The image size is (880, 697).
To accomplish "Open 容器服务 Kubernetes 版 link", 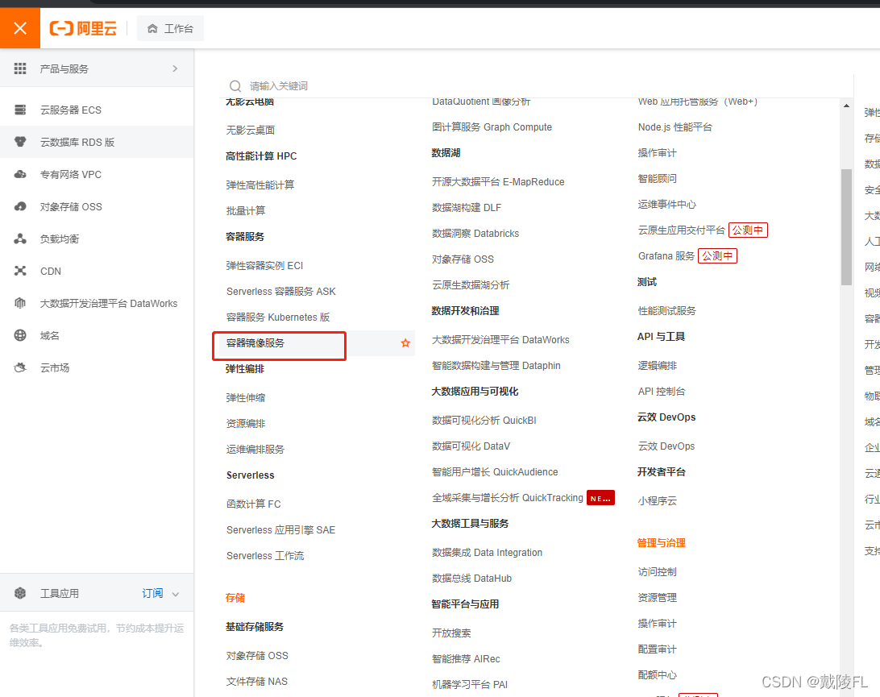I will pos(278,317).
